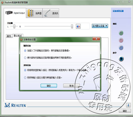Minimize the Realtek audio manager window
The height and width of the screenshot is (117, 133).
tap(119, 2)
